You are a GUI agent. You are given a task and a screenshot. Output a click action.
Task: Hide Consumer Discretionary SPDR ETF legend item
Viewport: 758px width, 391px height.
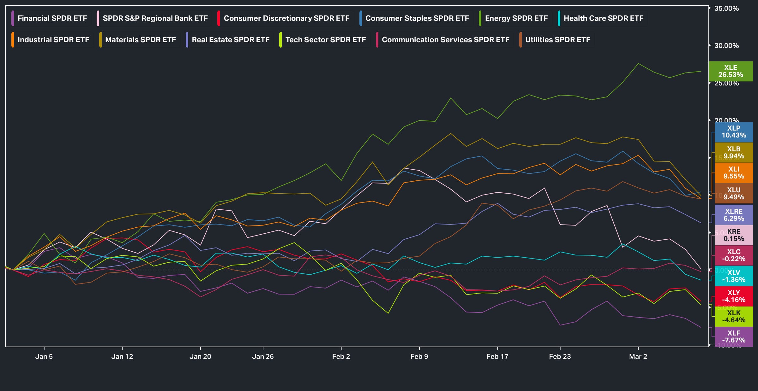(x=286, y=18)
